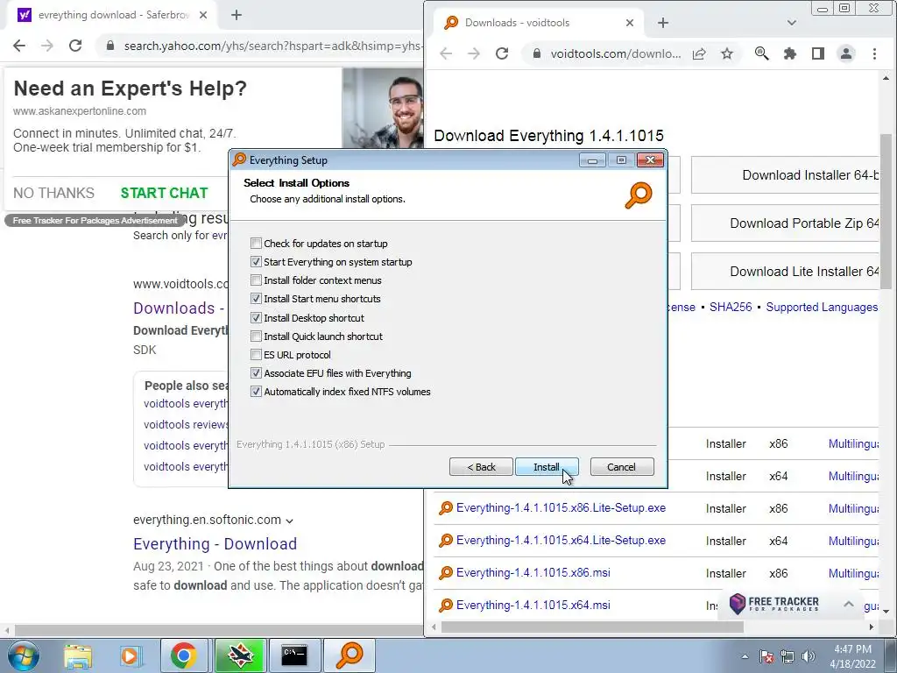Download Everything-1.4.1.1015.x64.Lite-Setup.exe

click(x=561, y=540)
